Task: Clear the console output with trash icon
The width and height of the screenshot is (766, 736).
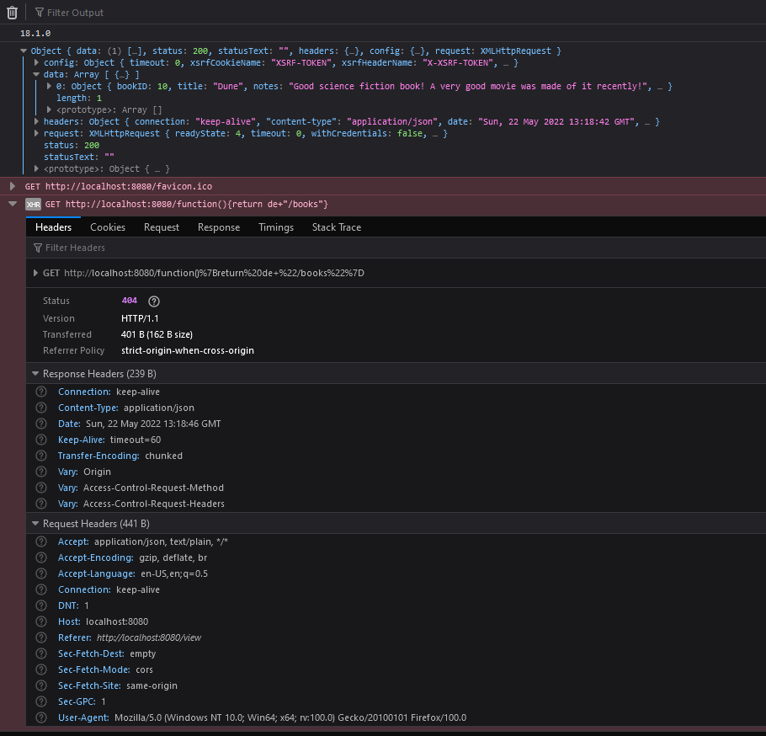Action: coord(11,12)
